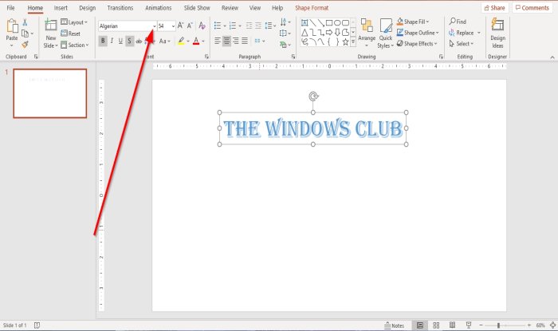
Task: Switch to the Transitions tab
Action: pos(120,8)
